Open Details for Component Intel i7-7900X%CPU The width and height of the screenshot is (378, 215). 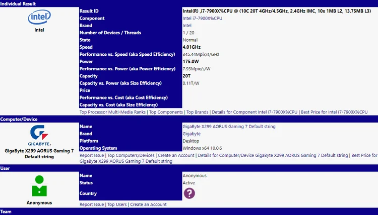coord(255,112)
